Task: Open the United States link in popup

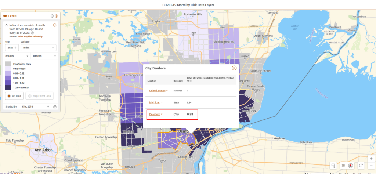Action: click(157, 91)
